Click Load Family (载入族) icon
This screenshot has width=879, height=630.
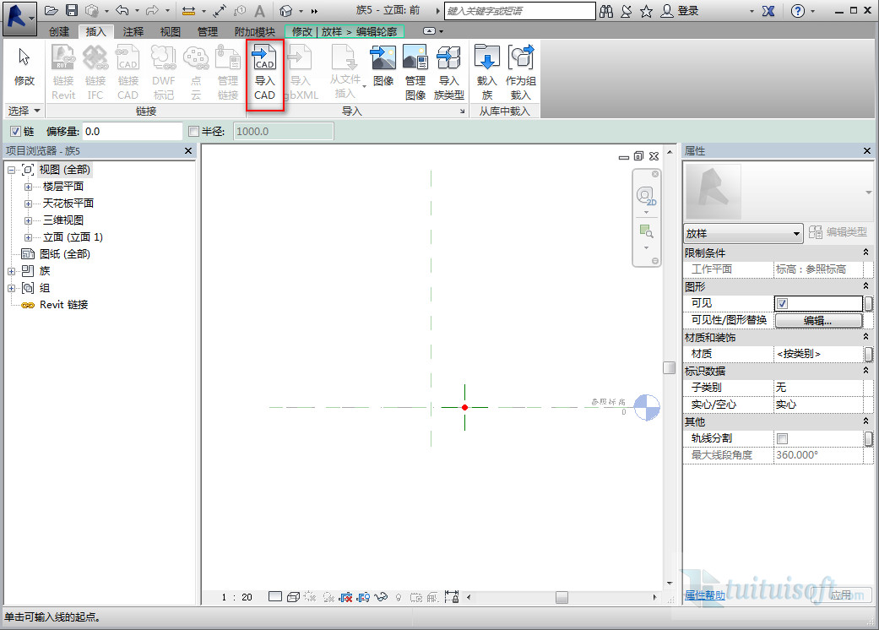point(487,73)
